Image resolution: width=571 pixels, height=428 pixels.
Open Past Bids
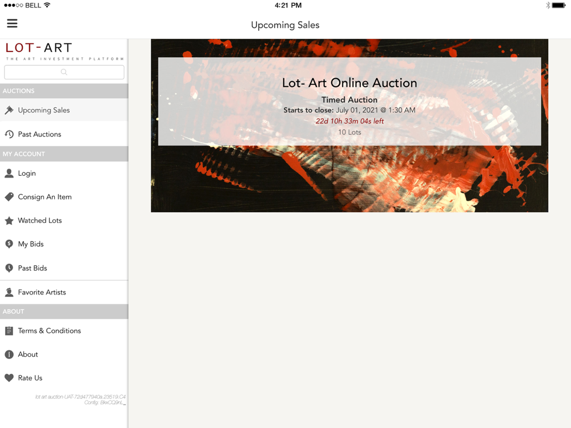(x=64, y=268)
